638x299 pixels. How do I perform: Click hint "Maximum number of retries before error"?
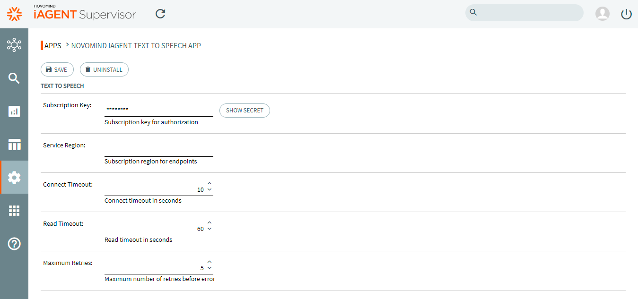[x=160, y=279]
